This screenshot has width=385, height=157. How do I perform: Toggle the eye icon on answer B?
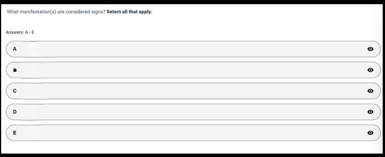[x=370, y=70]
